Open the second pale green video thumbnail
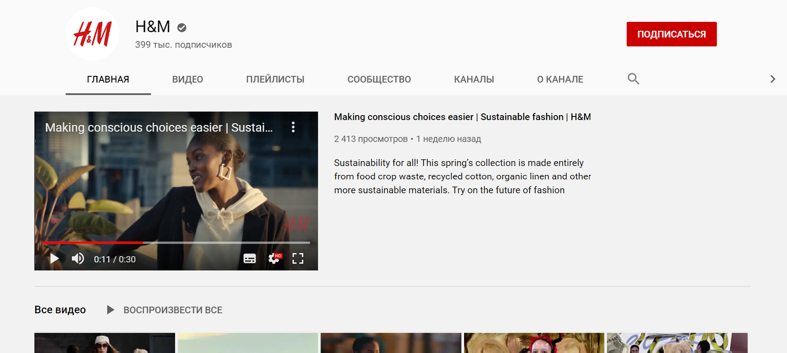Image resolution: width=787 pixels, height=353 pixels. click(x=248, y=343)
